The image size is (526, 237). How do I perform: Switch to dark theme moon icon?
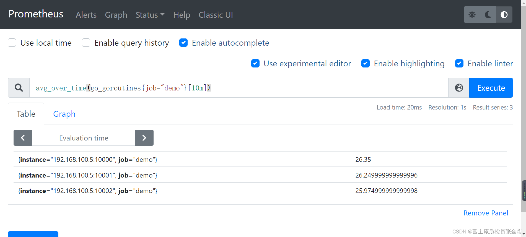click(488, 15)
